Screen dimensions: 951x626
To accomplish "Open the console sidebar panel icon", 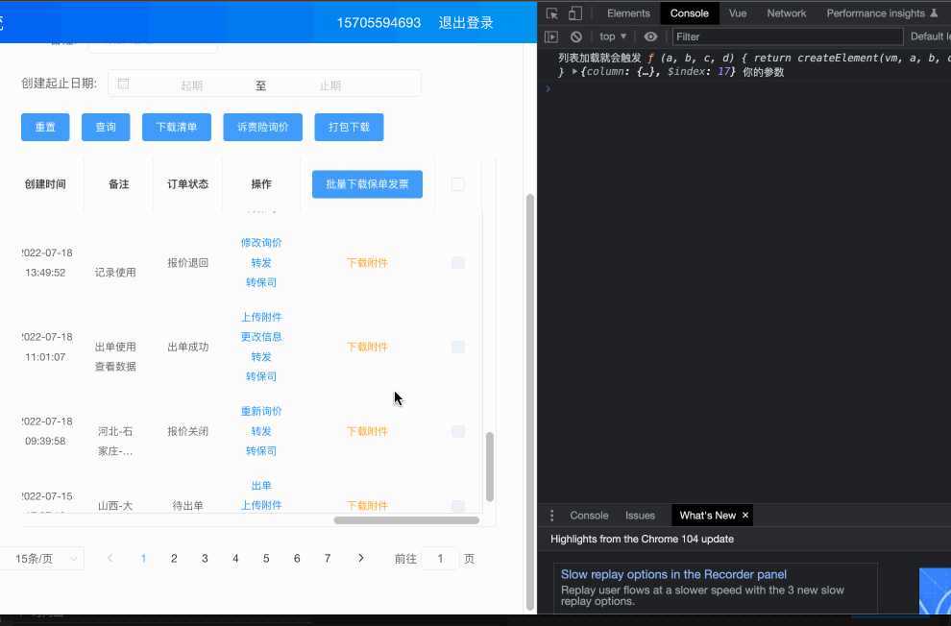I will pos(549,36).
